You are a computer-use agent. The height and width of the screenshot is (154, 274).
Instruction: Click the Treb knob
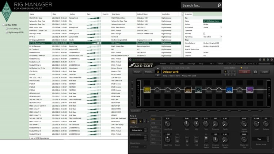206,124
